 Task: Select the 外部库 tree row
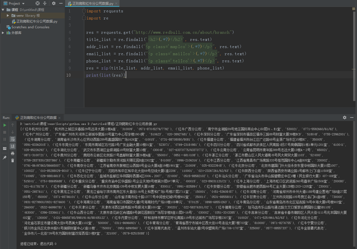(32, 33)
